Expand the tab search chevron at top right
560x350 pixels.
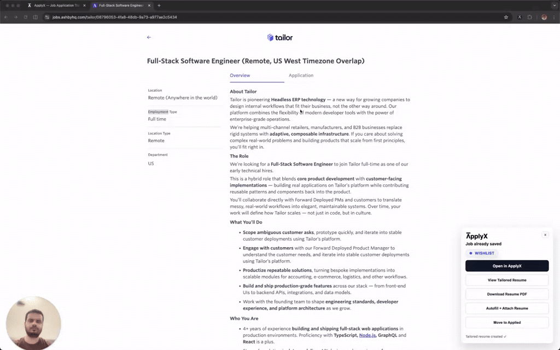click(x=555, y=5)
